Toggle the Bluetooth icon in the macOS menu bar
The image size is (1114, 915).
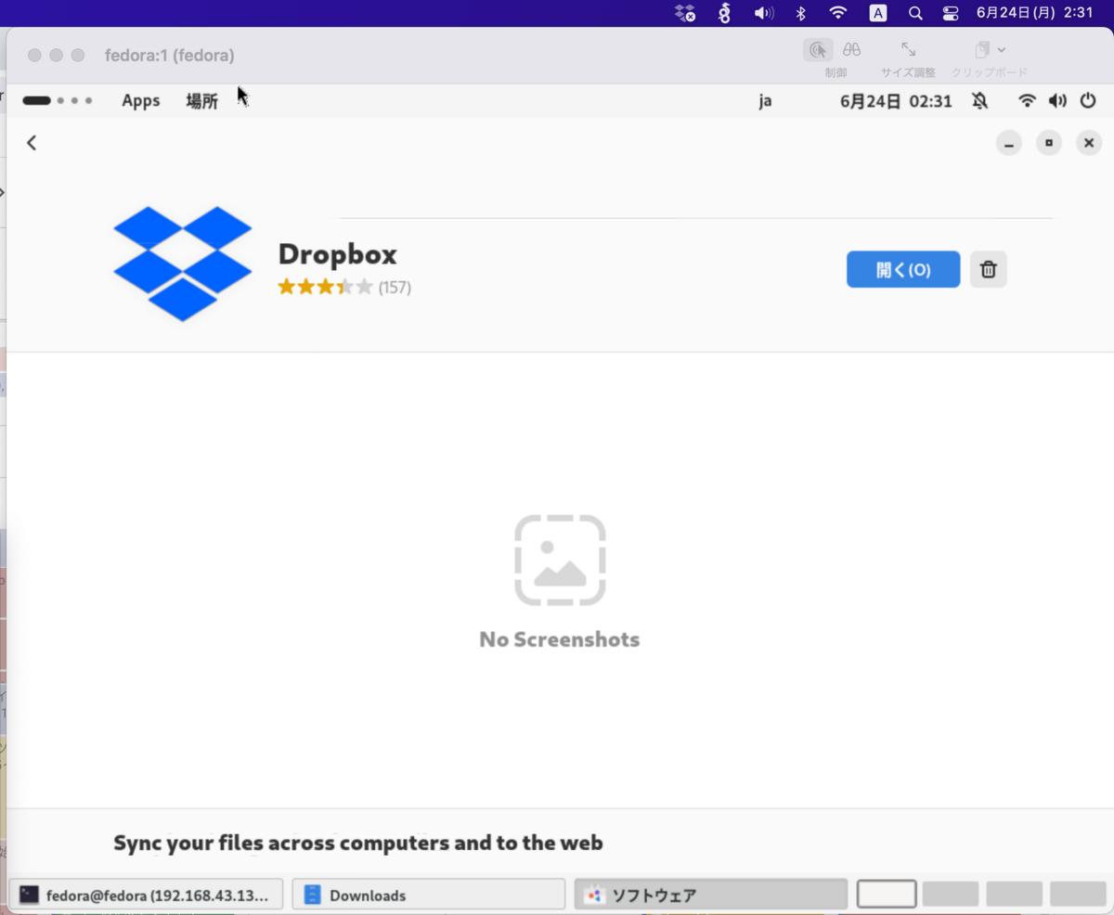pos(799,13)
